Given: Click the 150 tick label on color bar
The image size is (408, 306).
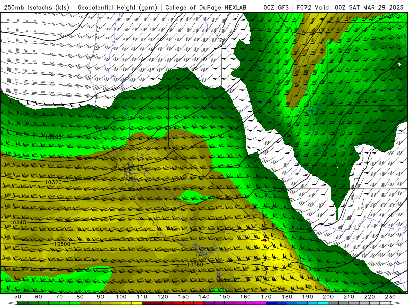Looking at the screenshot, I should click(224, 297).
